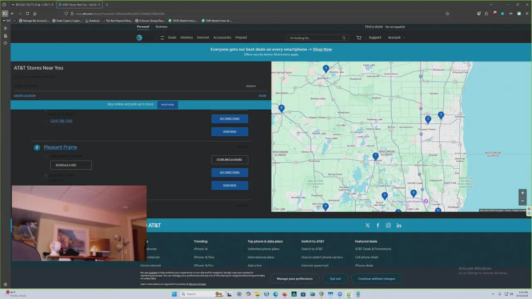
Task: Open Firefox from the taskbar
Action: pyautogui.click(x=285, y=294)
